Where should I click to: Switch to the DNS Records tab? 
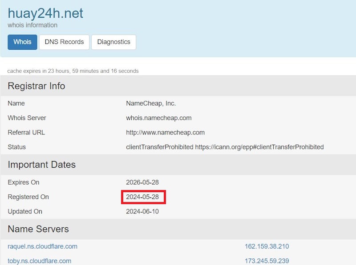point(64,42)
